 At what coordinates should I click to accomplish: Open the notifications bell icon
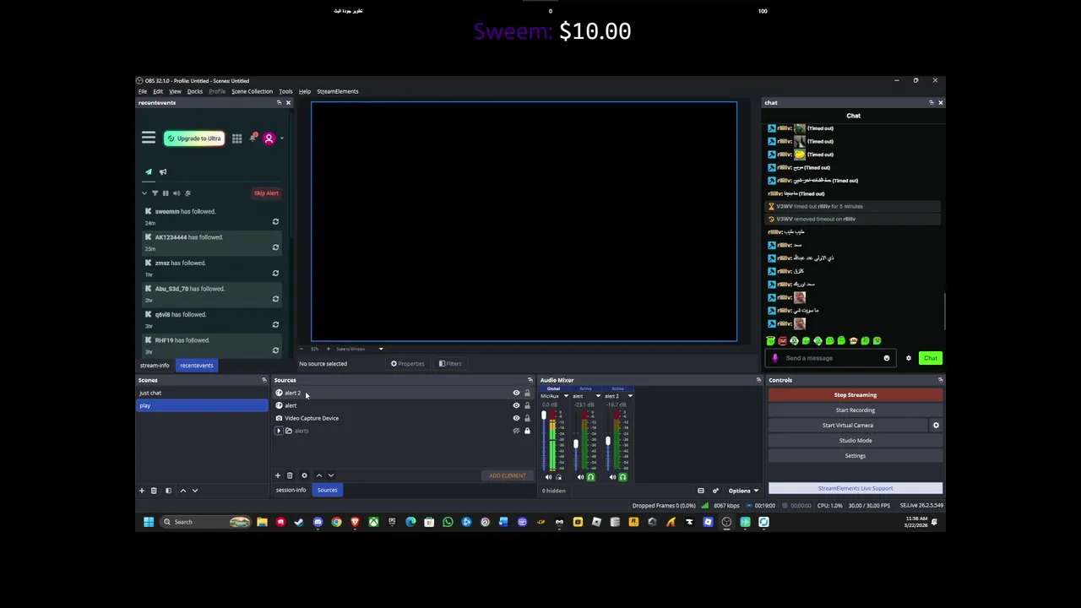(x=253, y=138)
